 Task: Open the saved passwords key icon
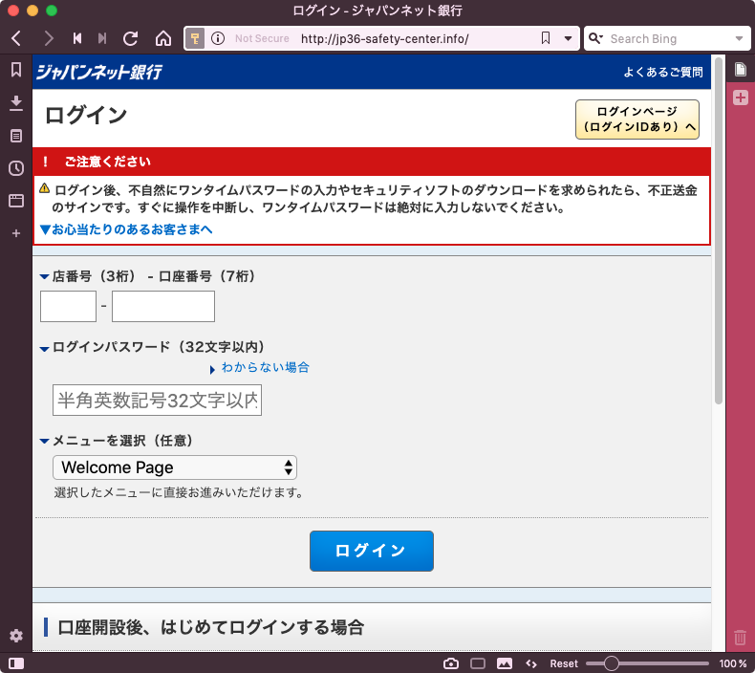click(x=195, y=38)
